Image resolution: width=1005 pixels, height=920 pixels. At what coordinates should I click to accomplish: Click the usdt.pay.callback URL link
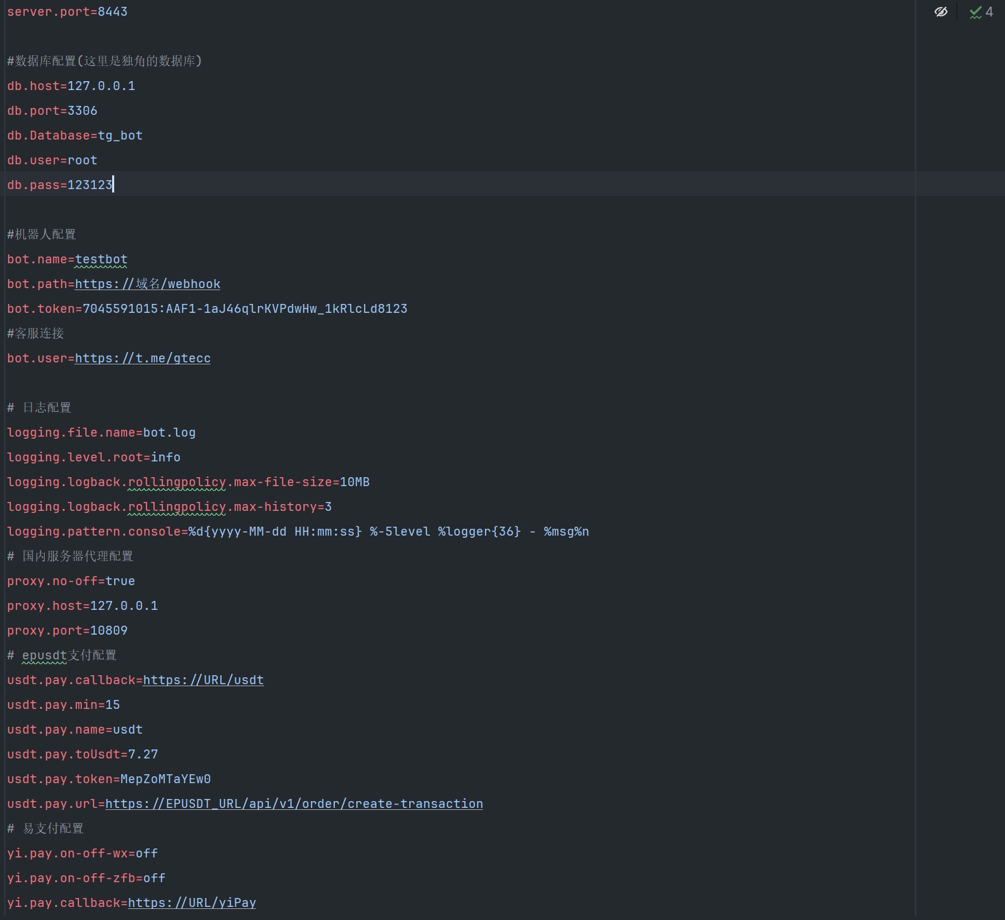(x=203, y=680)
